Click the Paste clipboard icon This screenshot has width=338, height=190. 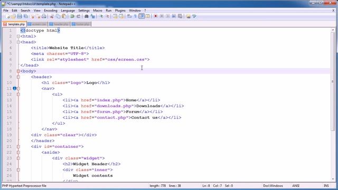point(64,16)
